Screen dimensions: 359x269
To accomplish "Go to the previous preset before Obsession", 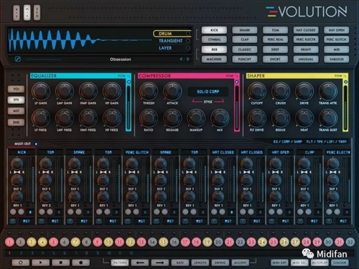I will pos(181,59).
